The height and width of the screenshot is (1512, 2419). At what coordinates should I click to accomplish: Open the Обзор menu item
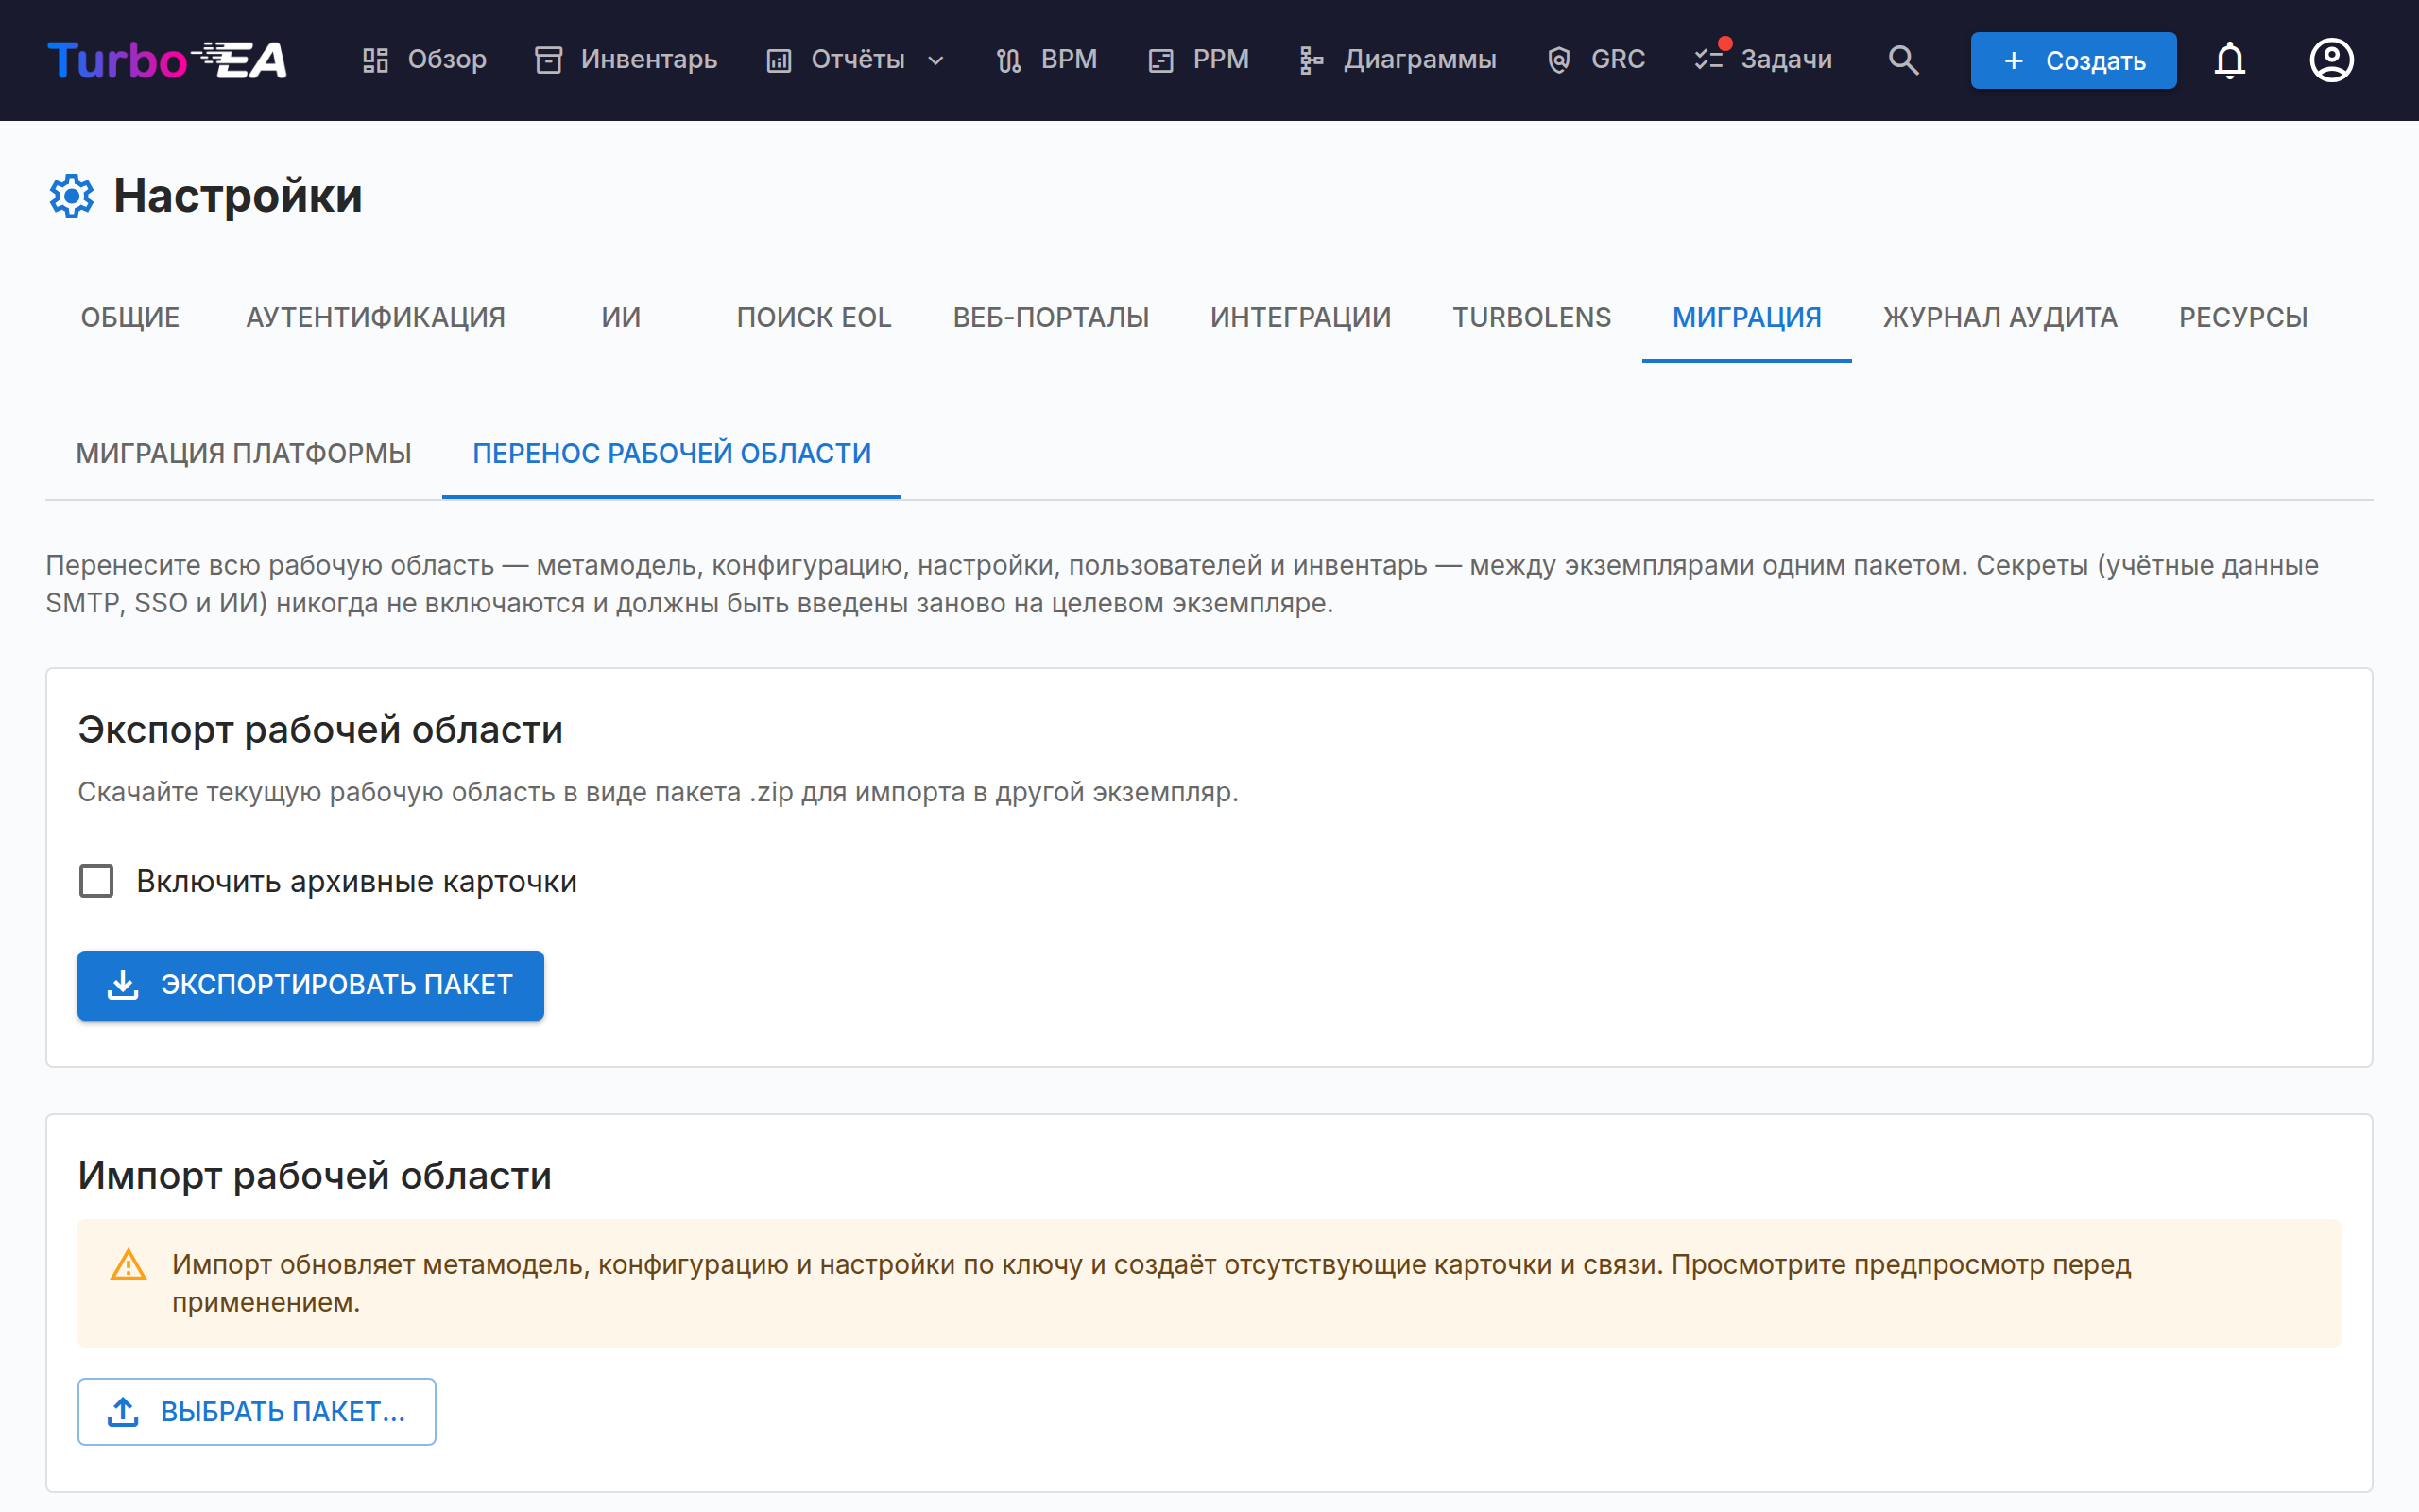tap(425, 60)
